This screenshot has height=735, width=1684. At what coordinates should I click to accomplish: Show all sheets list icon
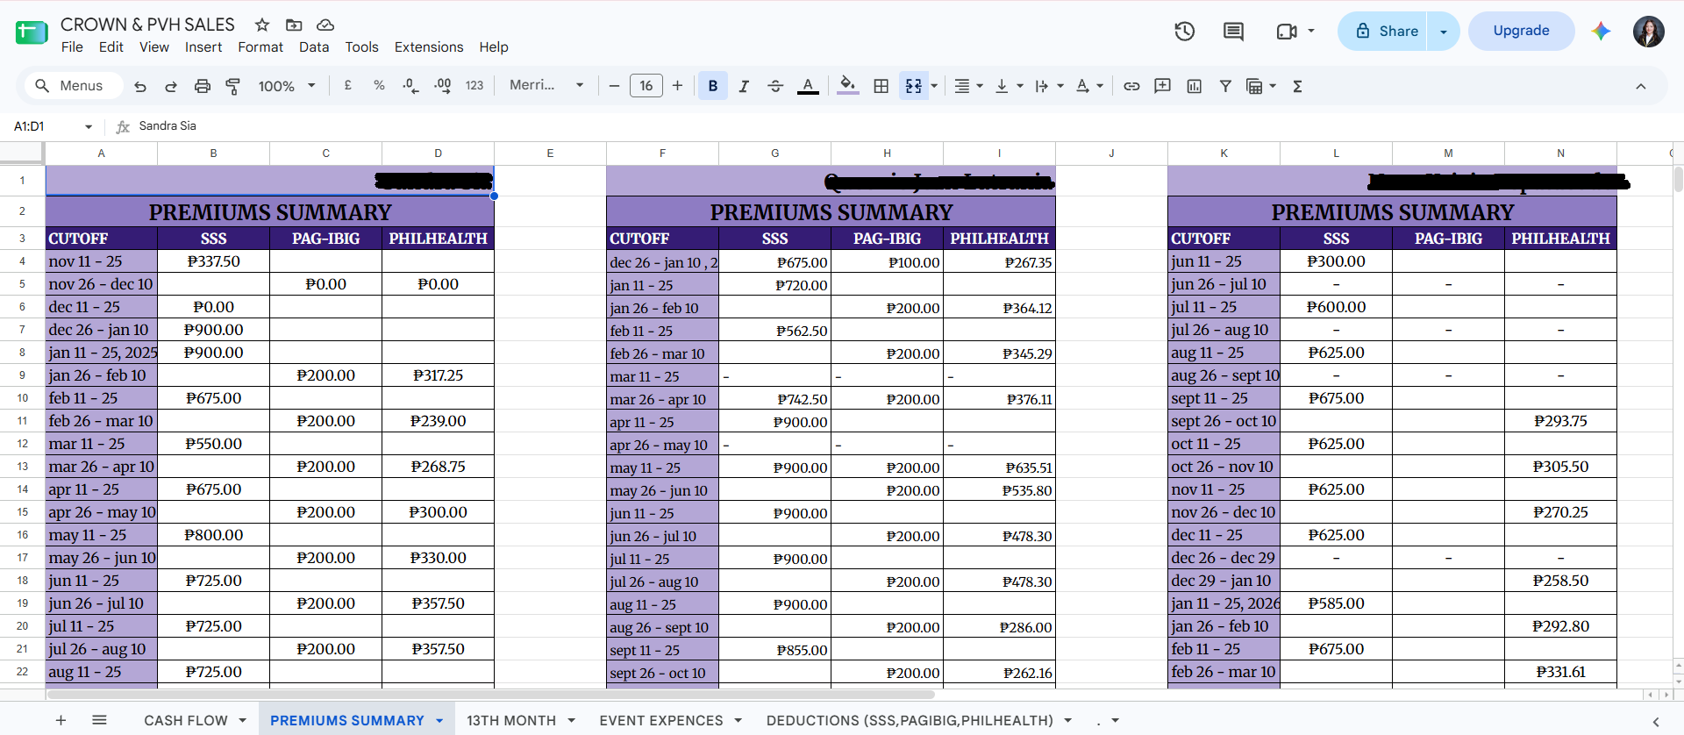pyautogui.click(x=99, y=720)
